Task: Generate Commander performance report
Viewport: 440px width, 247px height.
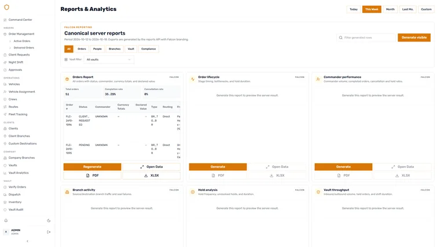Action: pyautogui.click(x=343, y=167)
